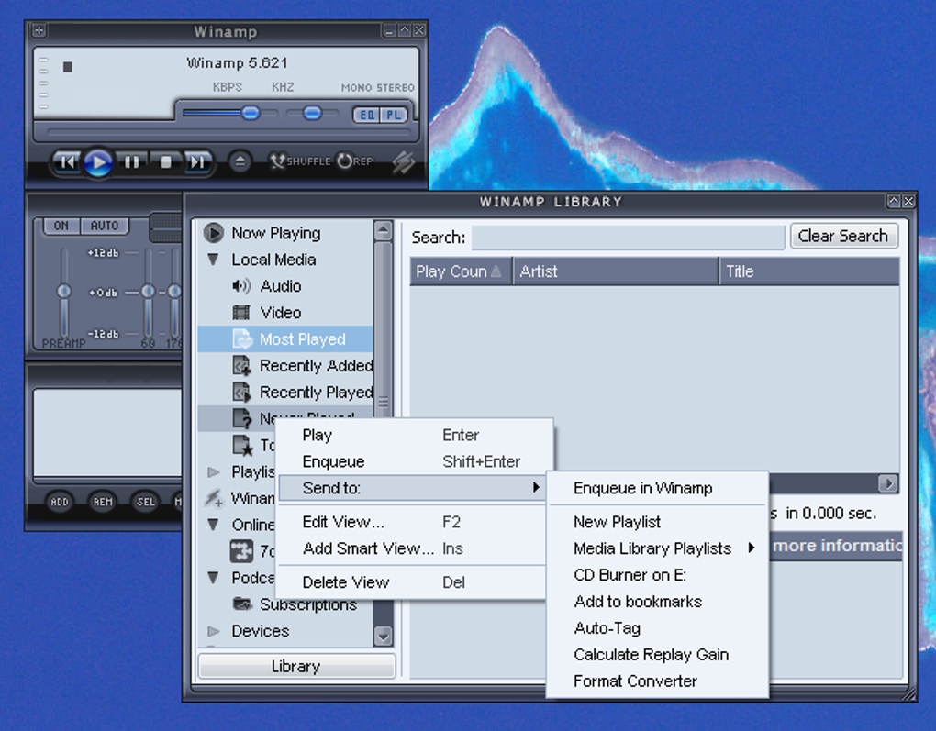Select Add to bookmarks item

click(x=657, y=602)
